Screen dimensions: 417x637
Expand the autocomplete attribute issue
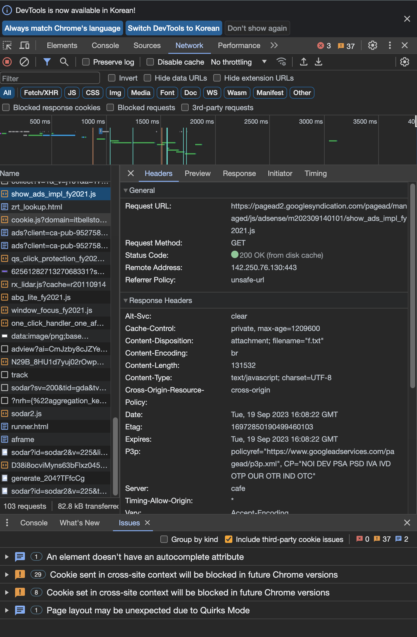click(x=6, y=557)
